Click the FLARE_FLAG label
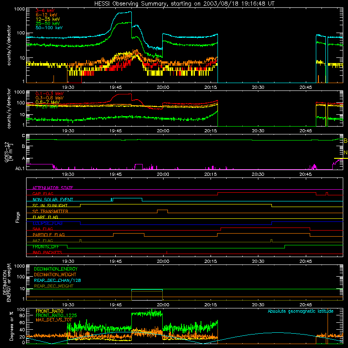The image size is (348, 348). (45, 217)
